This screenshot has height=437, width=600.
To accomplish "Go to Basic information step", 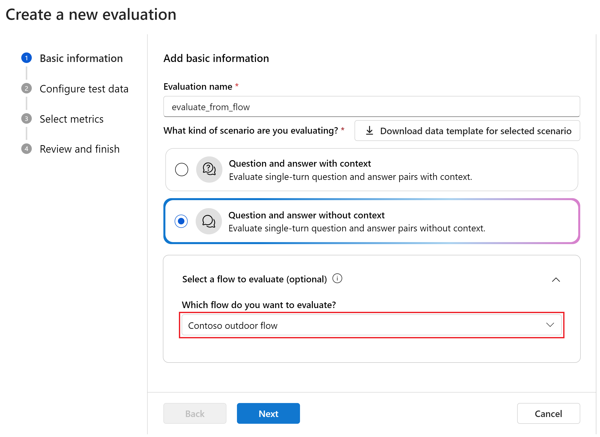I will pos(81,58).
